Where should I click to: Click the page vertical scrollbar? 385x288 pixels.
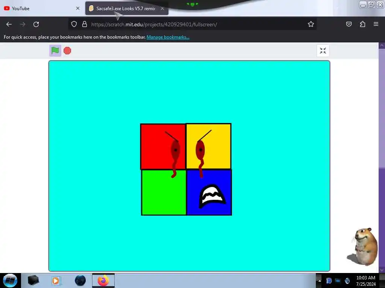382,157
